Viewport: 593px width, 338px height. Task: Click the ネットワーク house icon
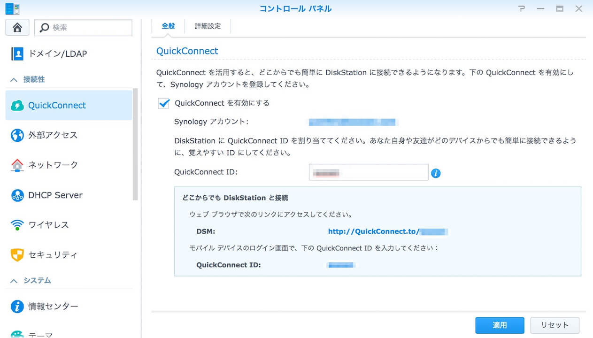pos(17,165)
